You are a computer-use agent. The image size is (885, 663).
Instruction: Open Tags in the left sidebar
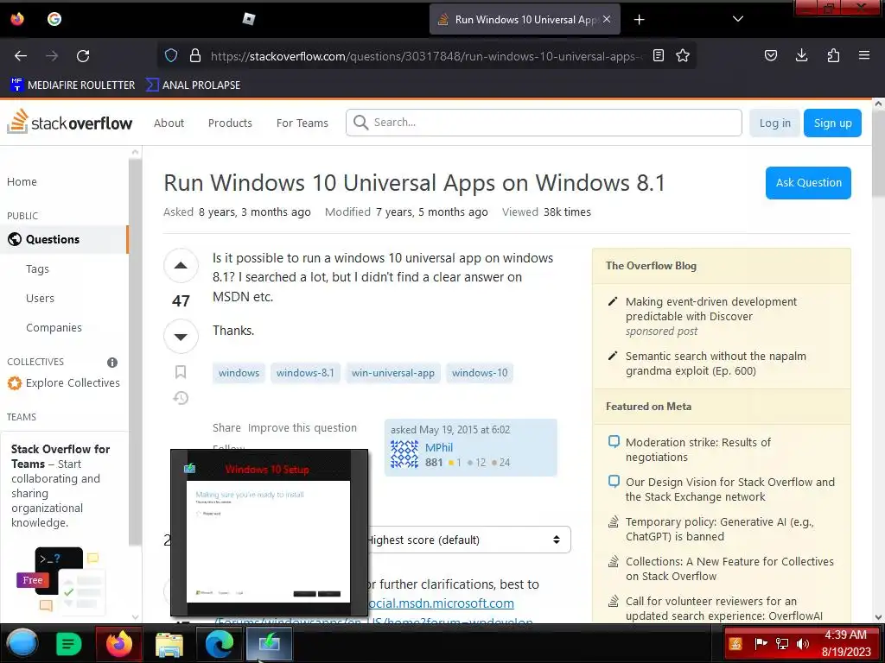pos(37,269)
